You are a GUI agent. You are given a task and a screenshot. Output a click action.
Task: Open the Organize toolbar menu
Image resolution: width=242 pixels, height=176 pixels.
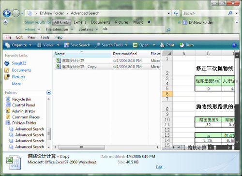(x=18, y=45)
